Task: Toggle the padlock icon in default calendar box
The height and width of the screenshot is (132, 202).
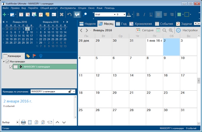Action: (x=70, y=91)
